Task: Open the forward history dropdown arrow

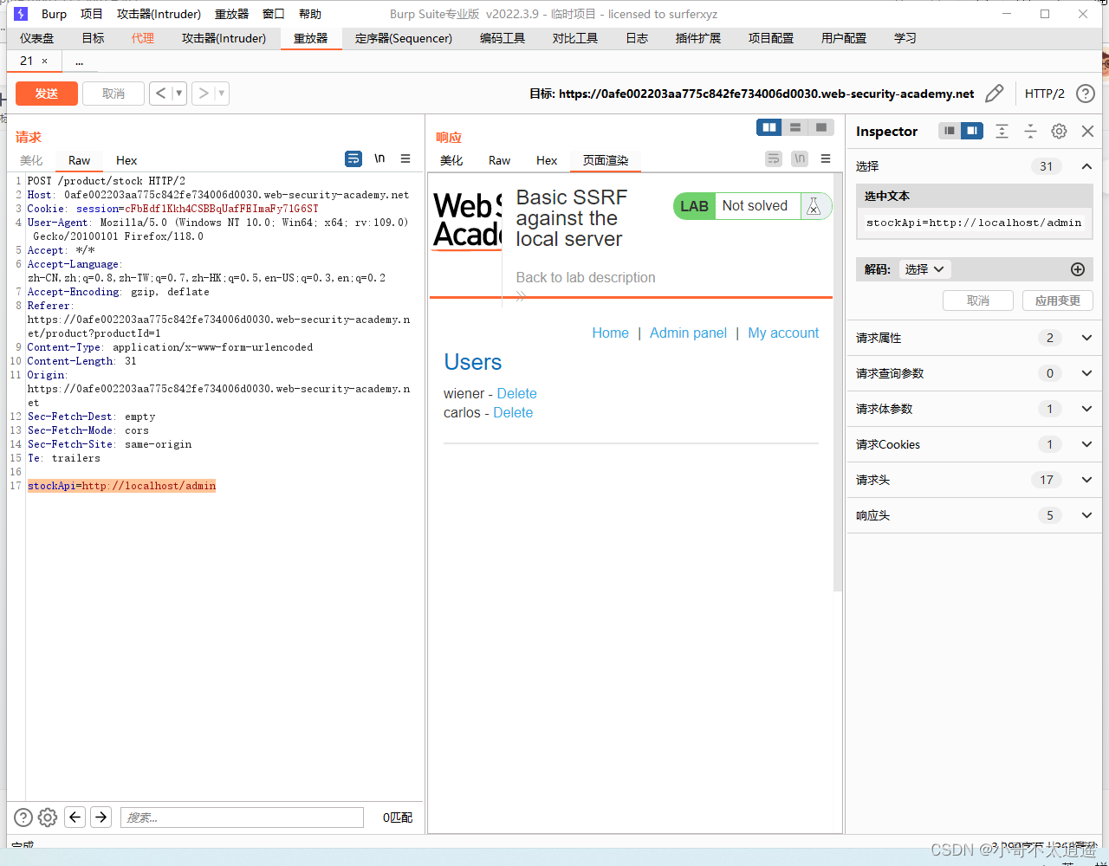Action: click(x=222, y=94)
